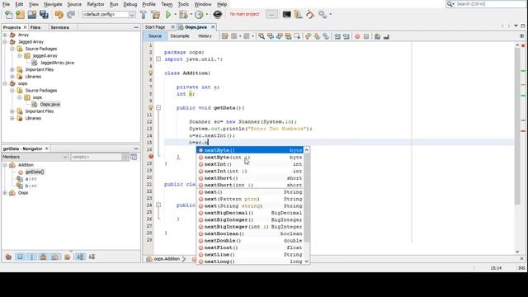Viewport: 528px width, 297px height.
Task: Switch to the Decompile view
Action: [x=180, y=36]
